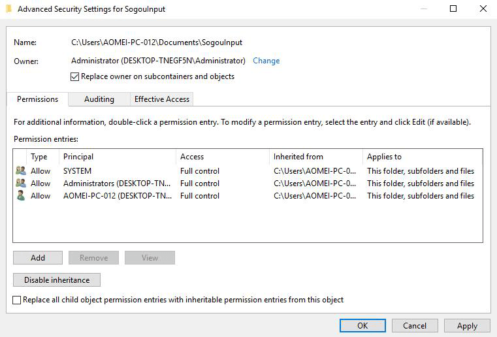Sort by the Access column header
Image resolution: width=497 pixels, height=337 pixels.
coord(222,157)
